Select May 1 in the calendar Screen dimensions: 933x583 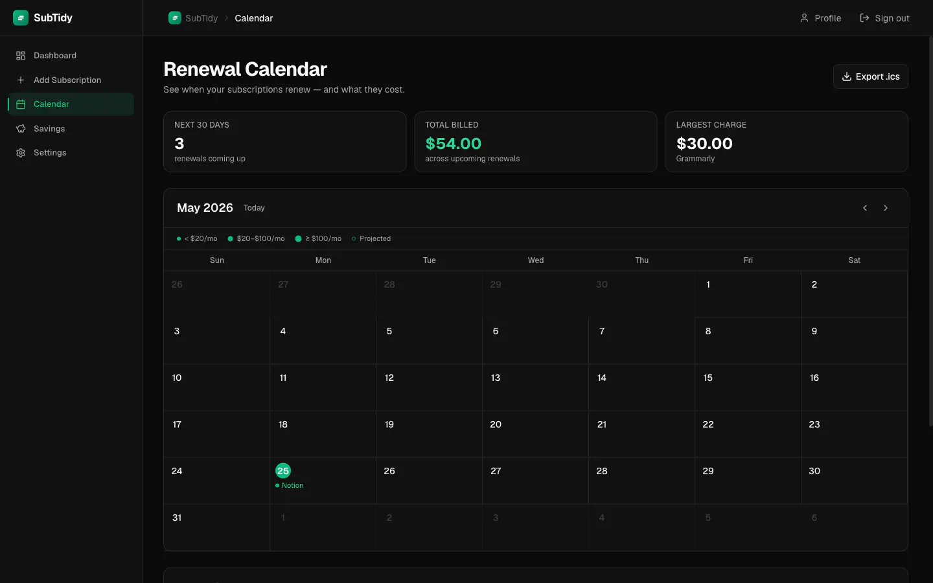click(748, 294)
